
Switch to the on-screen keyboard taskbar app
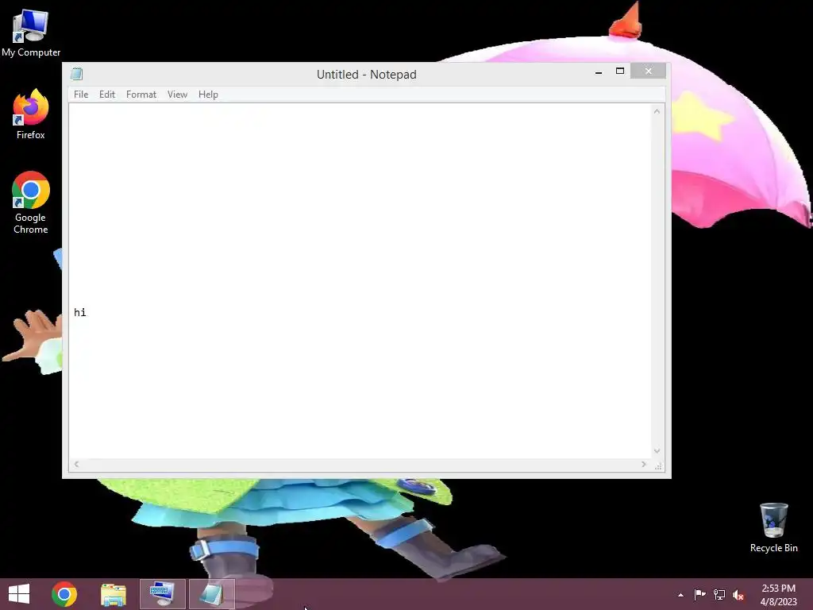point(162,594)
